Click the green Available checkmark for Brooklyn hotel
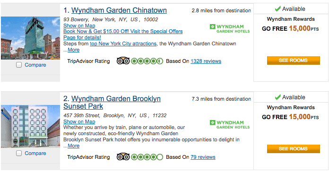Viewport: 329px width, 173px height. coord(277,97)
